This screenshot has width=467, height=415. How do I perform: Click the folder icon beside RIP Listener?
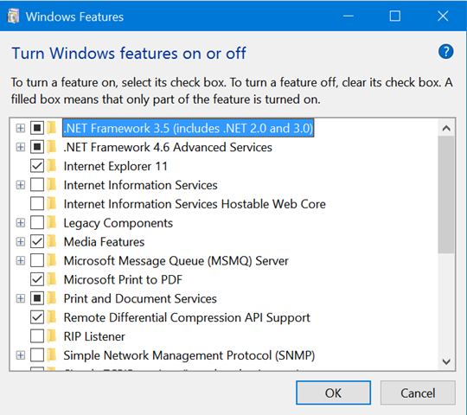tap(52, 336)
